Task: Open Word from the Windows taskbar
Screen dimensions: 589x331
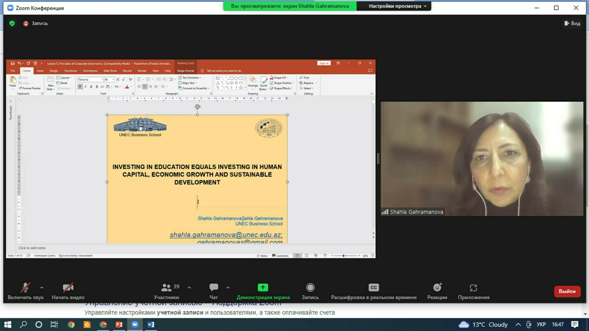Action: tap(151, 324)
